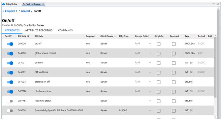Click the back chevron before Endpoint 1
223x123 pixels.
4,11
